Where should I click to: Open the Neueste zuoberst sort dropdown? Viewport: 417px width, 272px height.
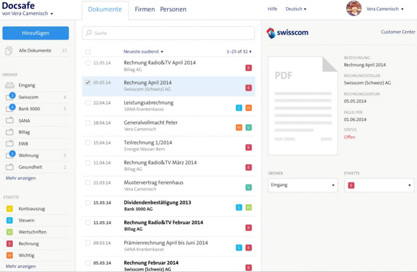click(x=143, y=52)
